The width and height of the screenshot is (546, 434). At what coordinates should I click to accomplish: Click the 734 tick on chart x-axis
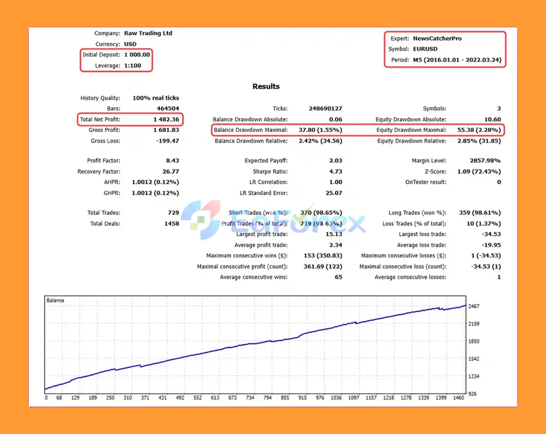tap(250, 398)
